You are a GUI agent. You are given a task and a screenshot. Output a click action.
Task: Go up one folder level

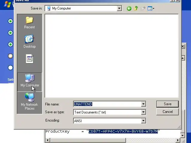pyautogui.click(x=136, y=8)
